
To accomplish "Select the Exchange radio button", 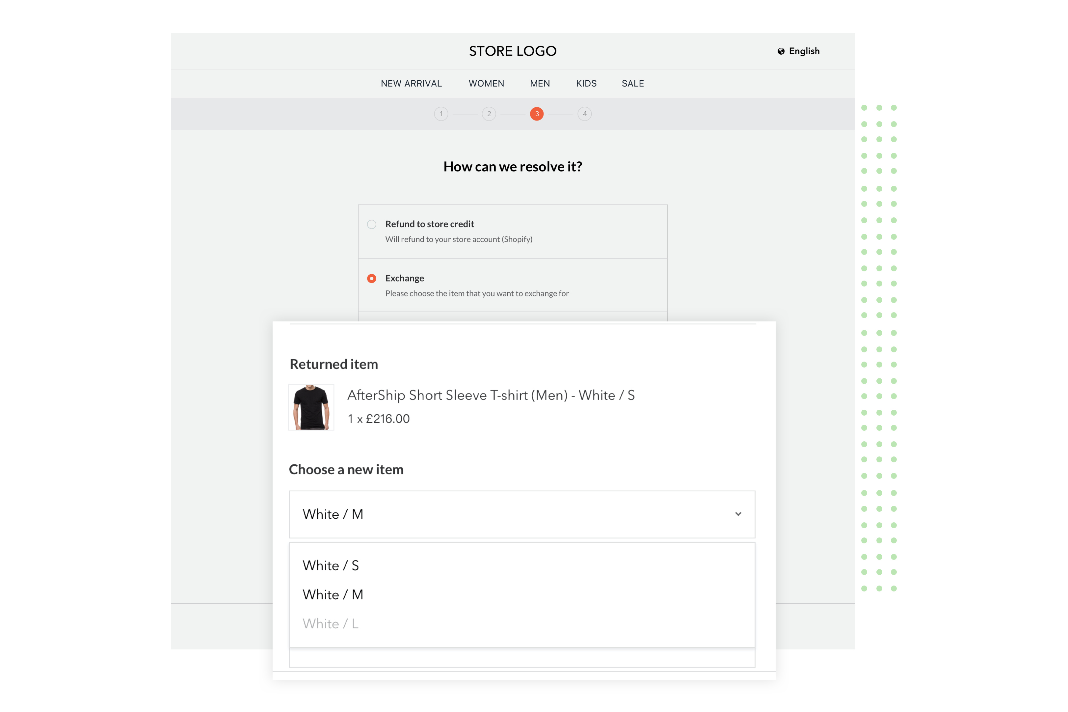I will (x=372, y=278).
